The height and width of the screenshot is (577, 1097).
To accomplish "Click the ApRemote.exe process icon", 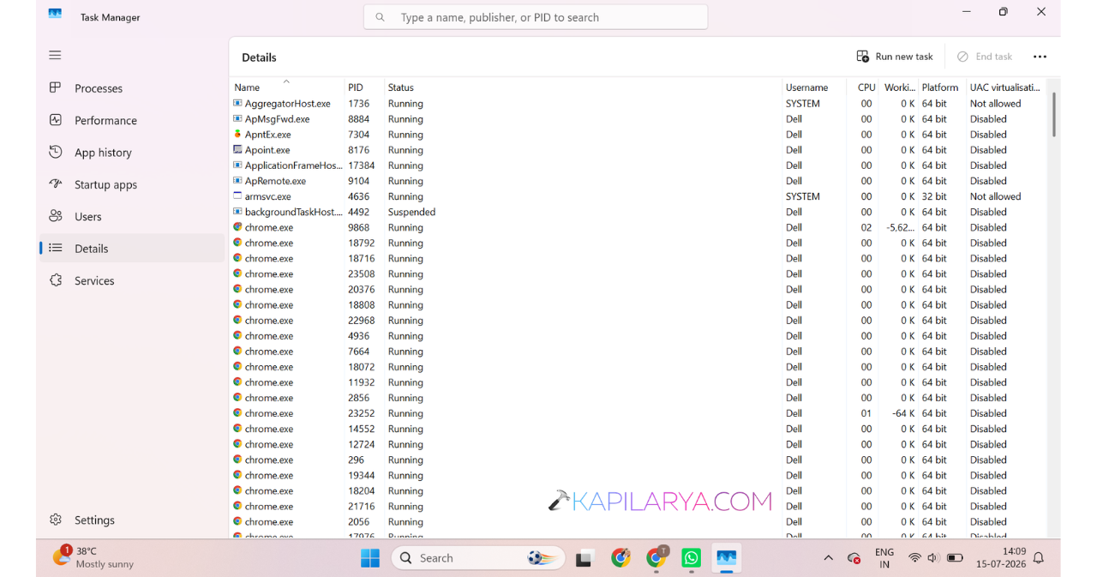I will click(x=237, y=180).
